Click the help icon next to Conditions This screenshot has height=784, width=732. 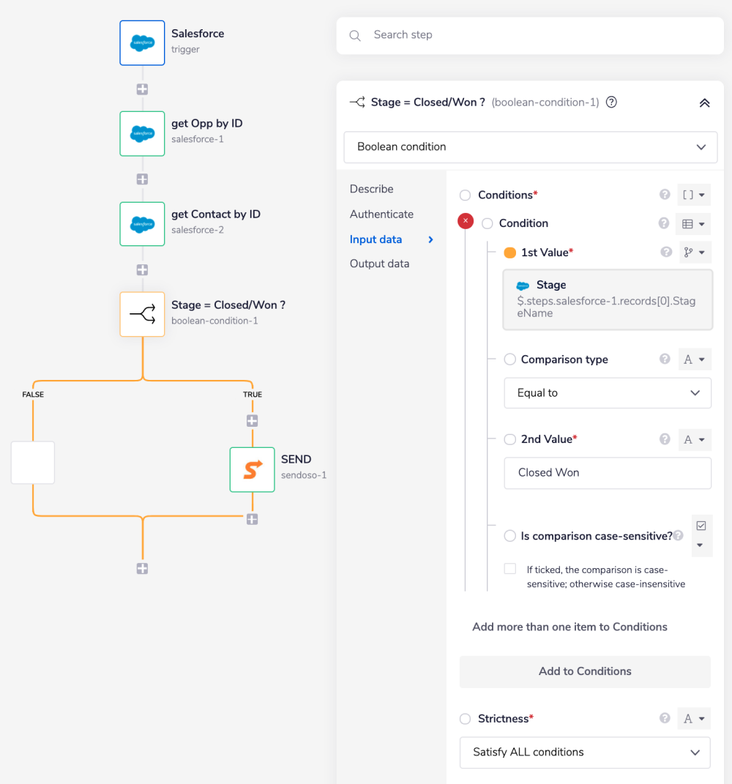click(665, 195)
